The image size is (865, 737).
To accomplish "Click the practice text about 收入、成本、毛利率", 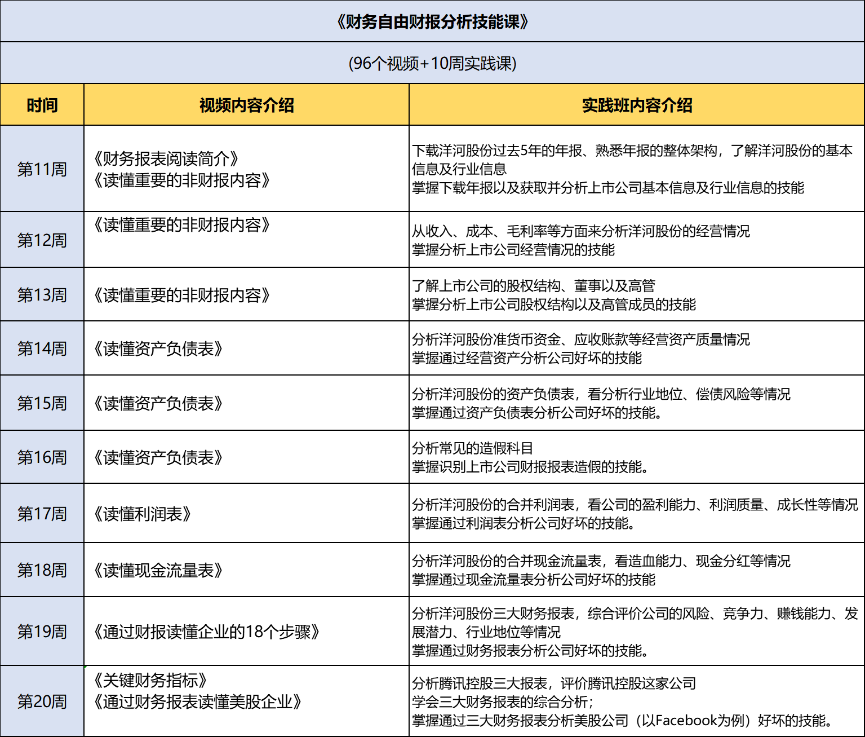I will pos(580,231).
